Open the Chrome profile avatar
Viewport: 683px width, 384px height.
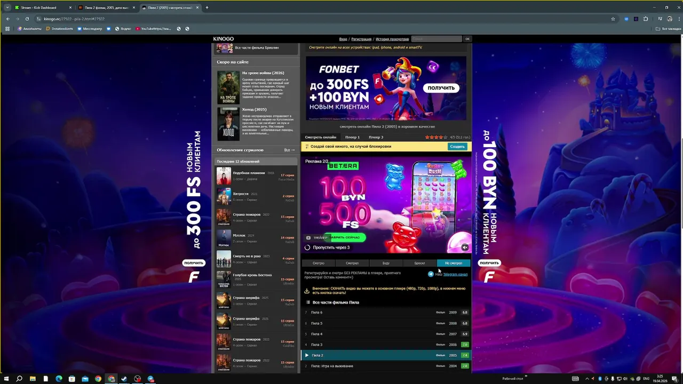click(670, 19)
